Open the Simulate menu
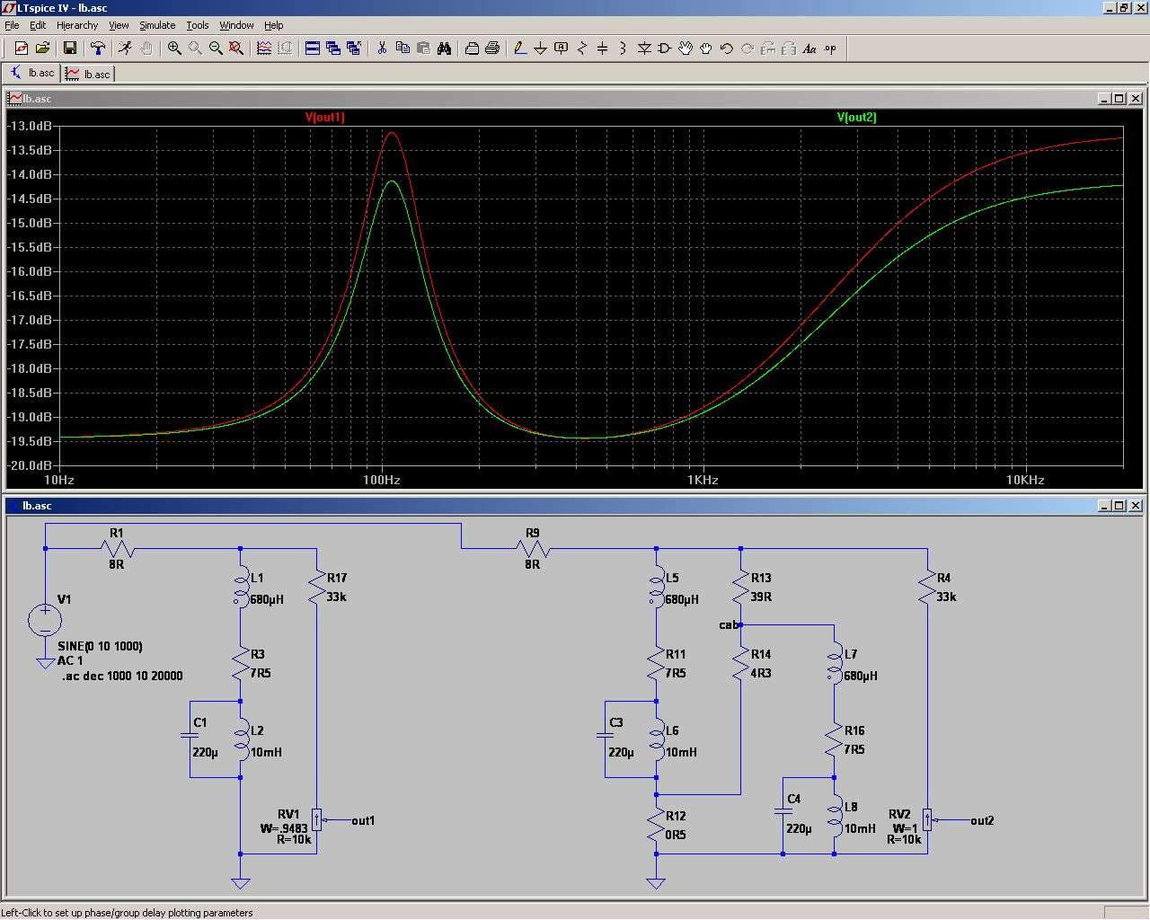Image resolution: width=1150 pixels, height=920 pixels. coord(157,25)
